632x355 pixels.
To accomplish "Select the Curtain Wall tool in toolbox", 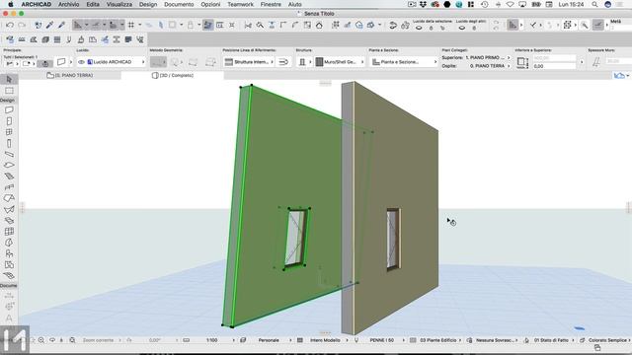I will [x=9, y=232].
